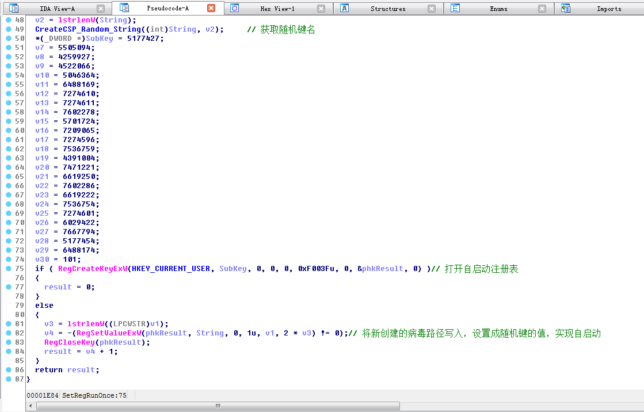The image size is (644, 412).
Task: Close the Structures tab
Action: (432, 9)
